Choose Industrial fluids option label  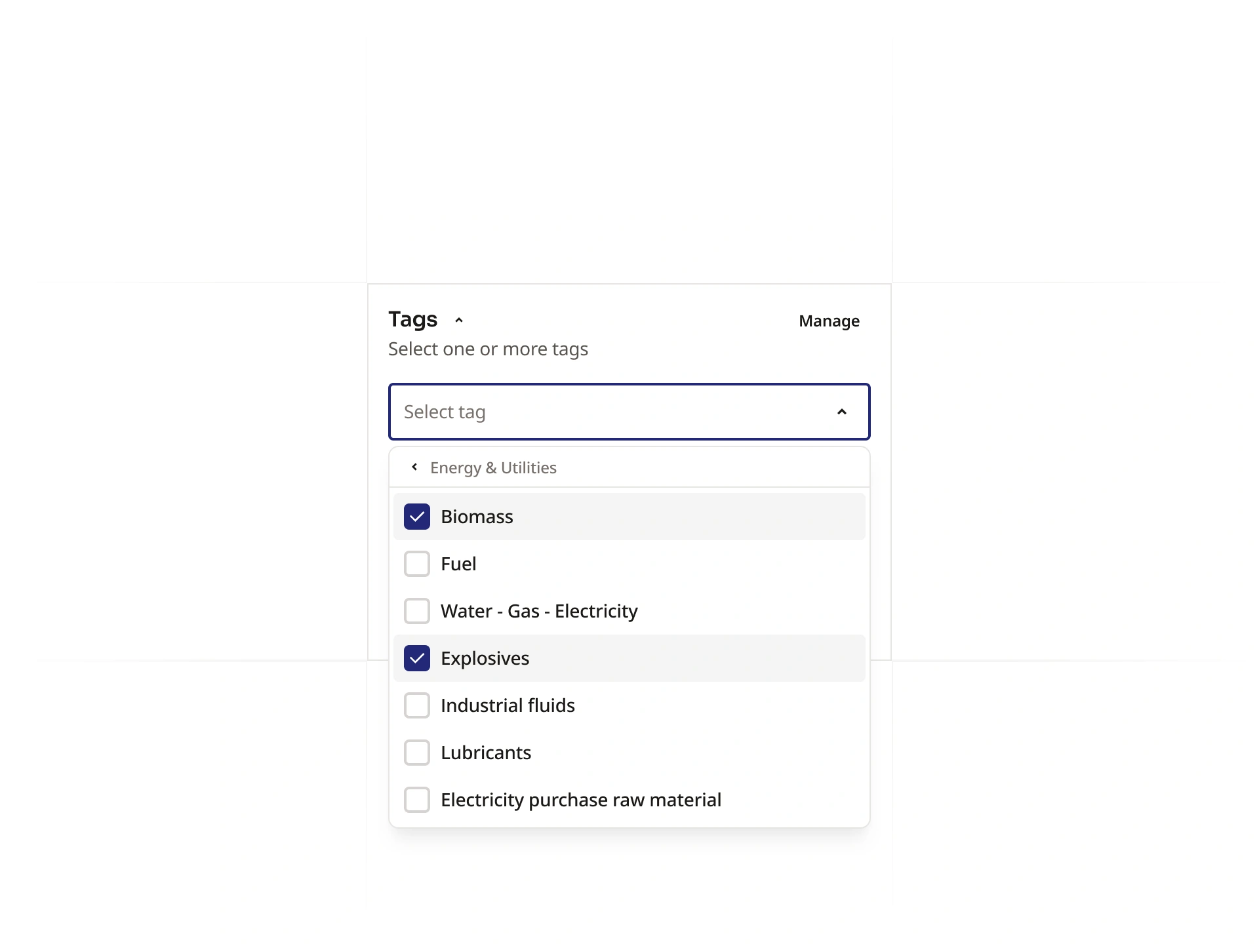click(x=508, y=705)
